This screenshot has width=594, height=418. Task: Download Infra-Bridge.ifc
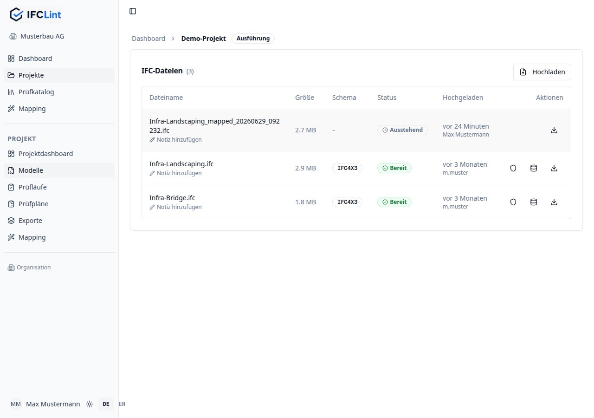pos(554,202)
